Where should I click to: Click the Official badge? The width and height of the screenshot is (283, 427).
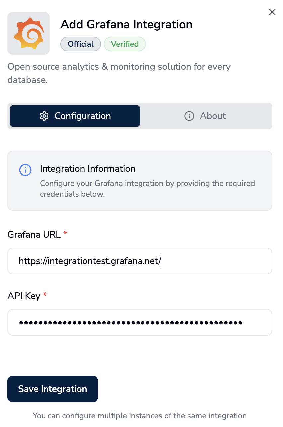(80, 44)
